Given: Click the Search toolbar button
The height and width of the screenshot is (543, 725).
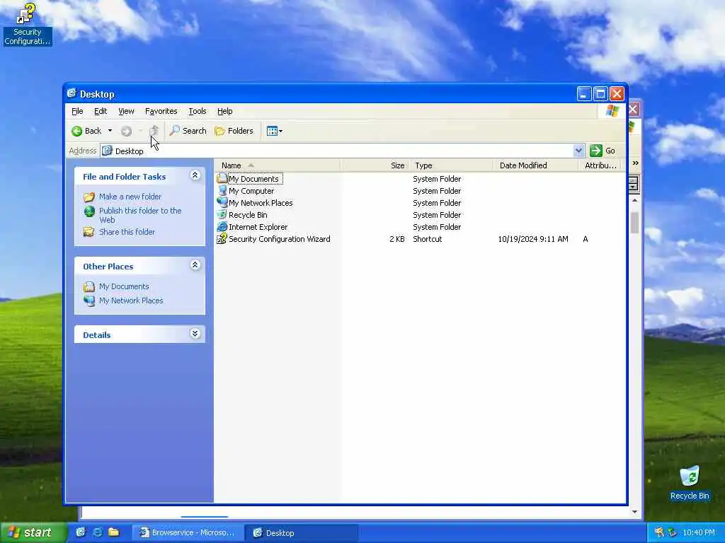Looking at the screenshot, I should [188, 131].
